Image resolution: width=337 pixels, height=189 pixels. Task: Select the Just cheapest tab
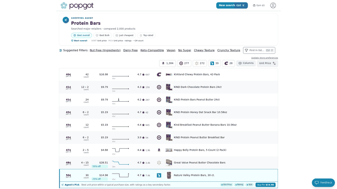[124, 35]
